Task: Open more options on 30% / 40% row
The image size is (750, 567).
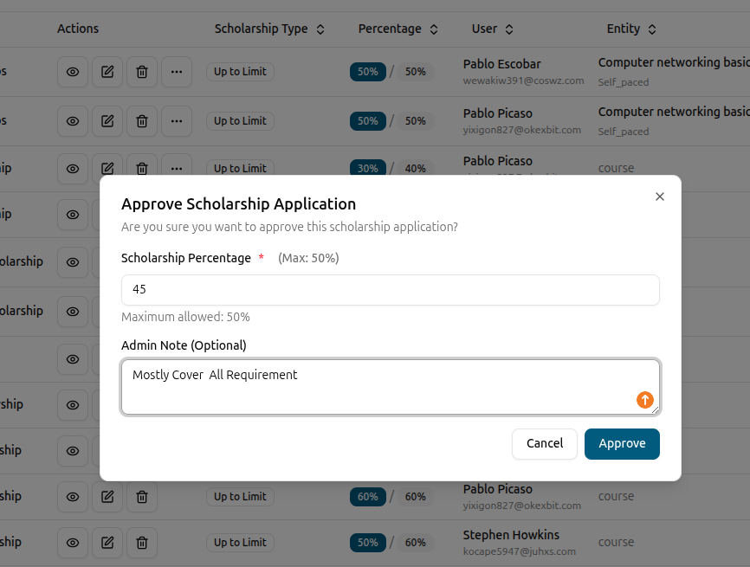Action: [x=177, y=165]
